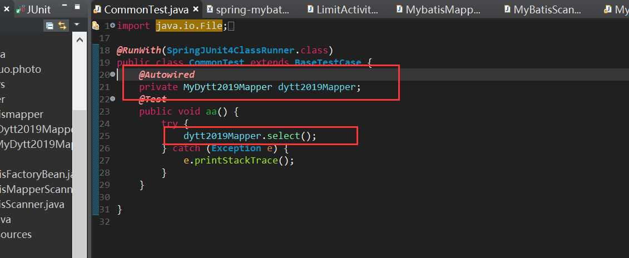
Task: Click MyDytt2019Mapper type on line 21
Action: (227, 87)
